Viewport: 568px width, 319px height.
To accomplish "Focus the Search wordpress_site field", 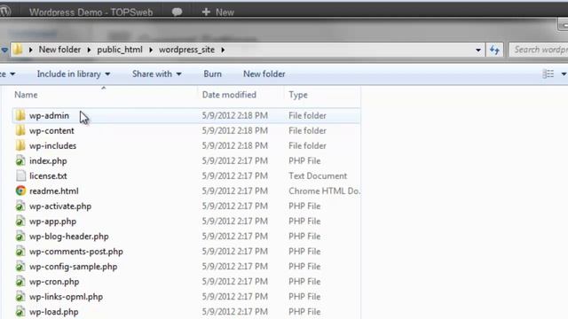I will [539, 50].
